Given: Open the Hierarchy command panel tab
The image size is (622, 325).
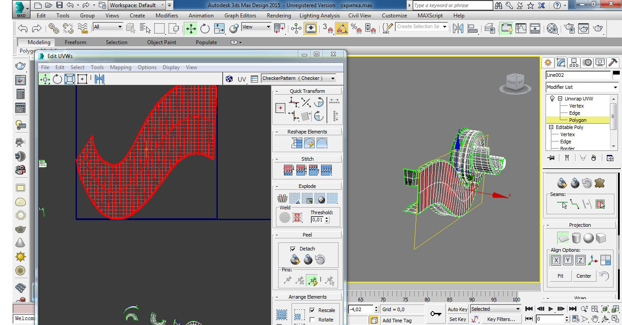Looking at the screenshot, I should [574, 62].
